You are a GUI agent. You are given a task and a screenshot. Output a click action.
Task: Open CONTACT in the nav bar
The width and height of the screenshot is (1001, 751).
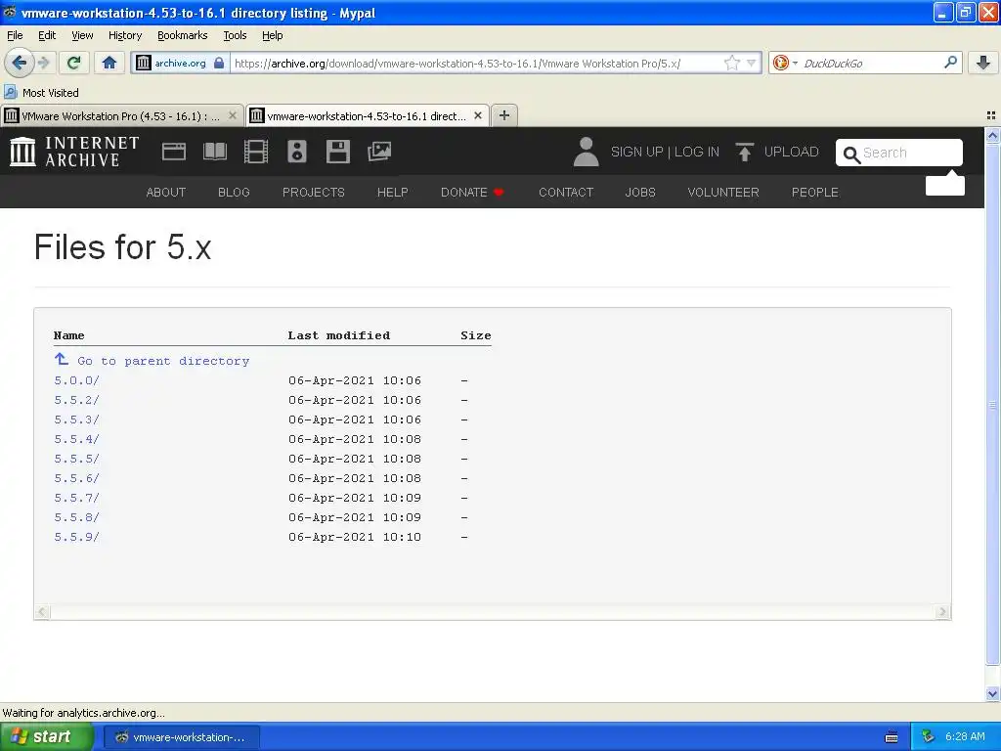pos(566,193)
